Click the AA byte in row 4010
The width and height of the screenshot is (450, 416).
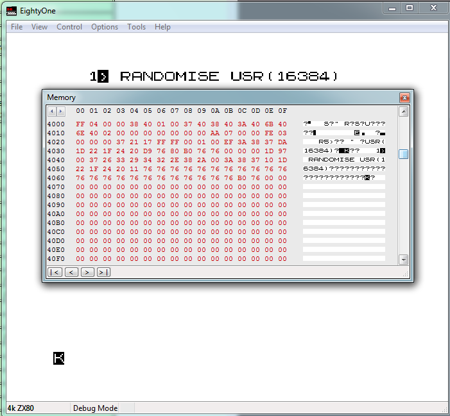[x=215, y=133]
